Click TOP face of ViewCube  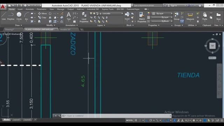[212, 46]
